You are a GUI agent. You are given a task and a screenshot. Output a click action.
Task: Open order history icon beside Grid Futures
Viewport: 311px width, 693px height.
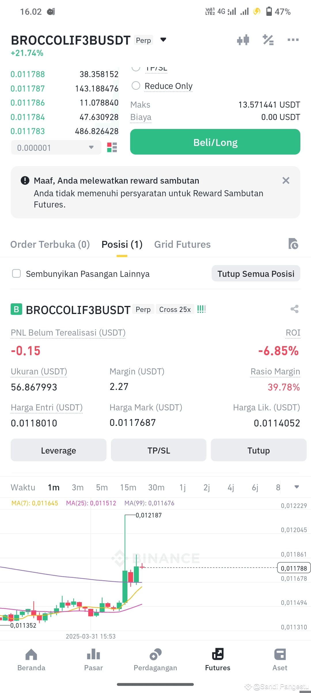tap(293, 244)
